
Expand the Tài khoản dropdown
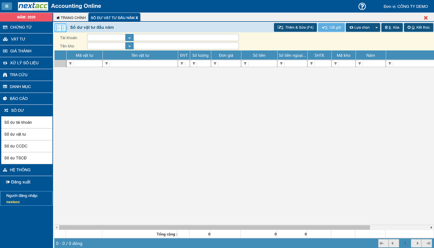129,38
